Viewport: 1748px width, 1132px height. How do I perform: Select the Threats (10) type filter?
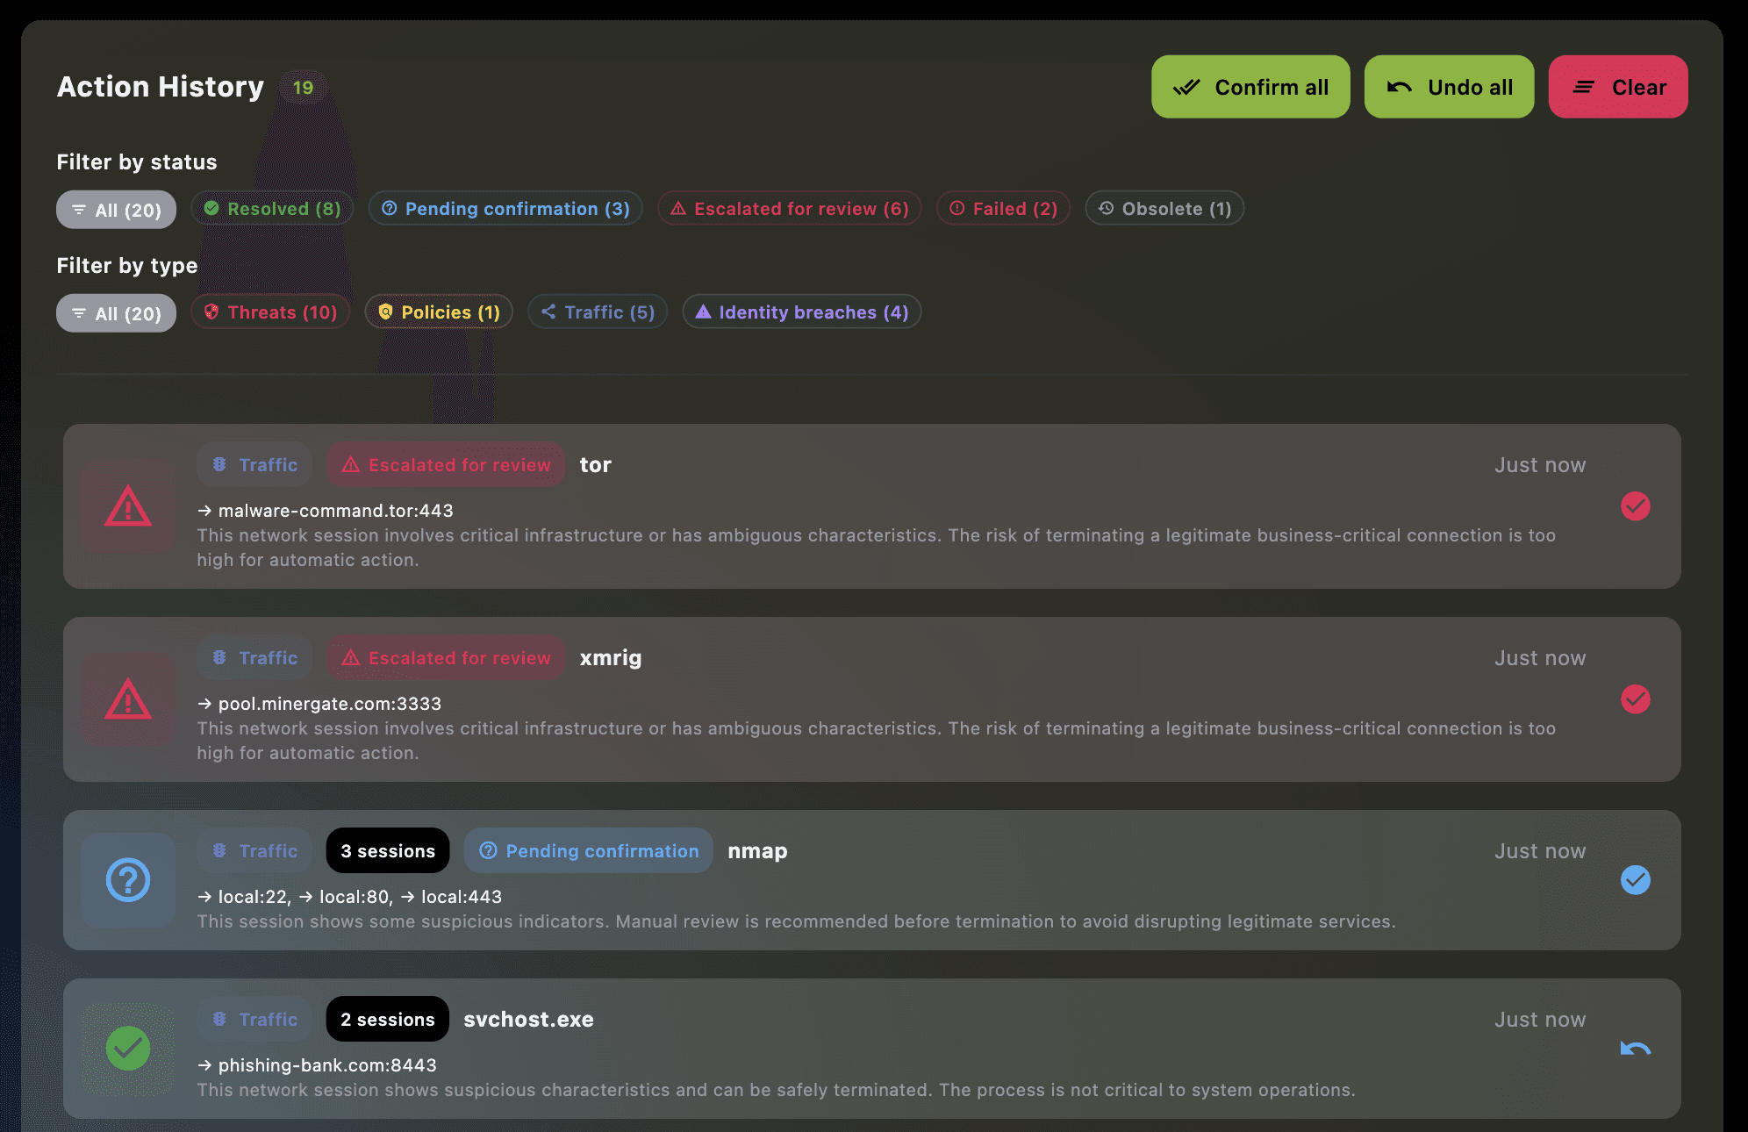click(x=270, y=312)
